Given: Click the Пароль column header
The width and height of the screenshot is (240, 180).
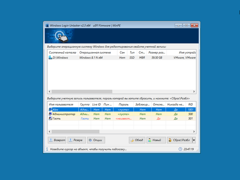Looking at the screenshot, I should 123,104.
